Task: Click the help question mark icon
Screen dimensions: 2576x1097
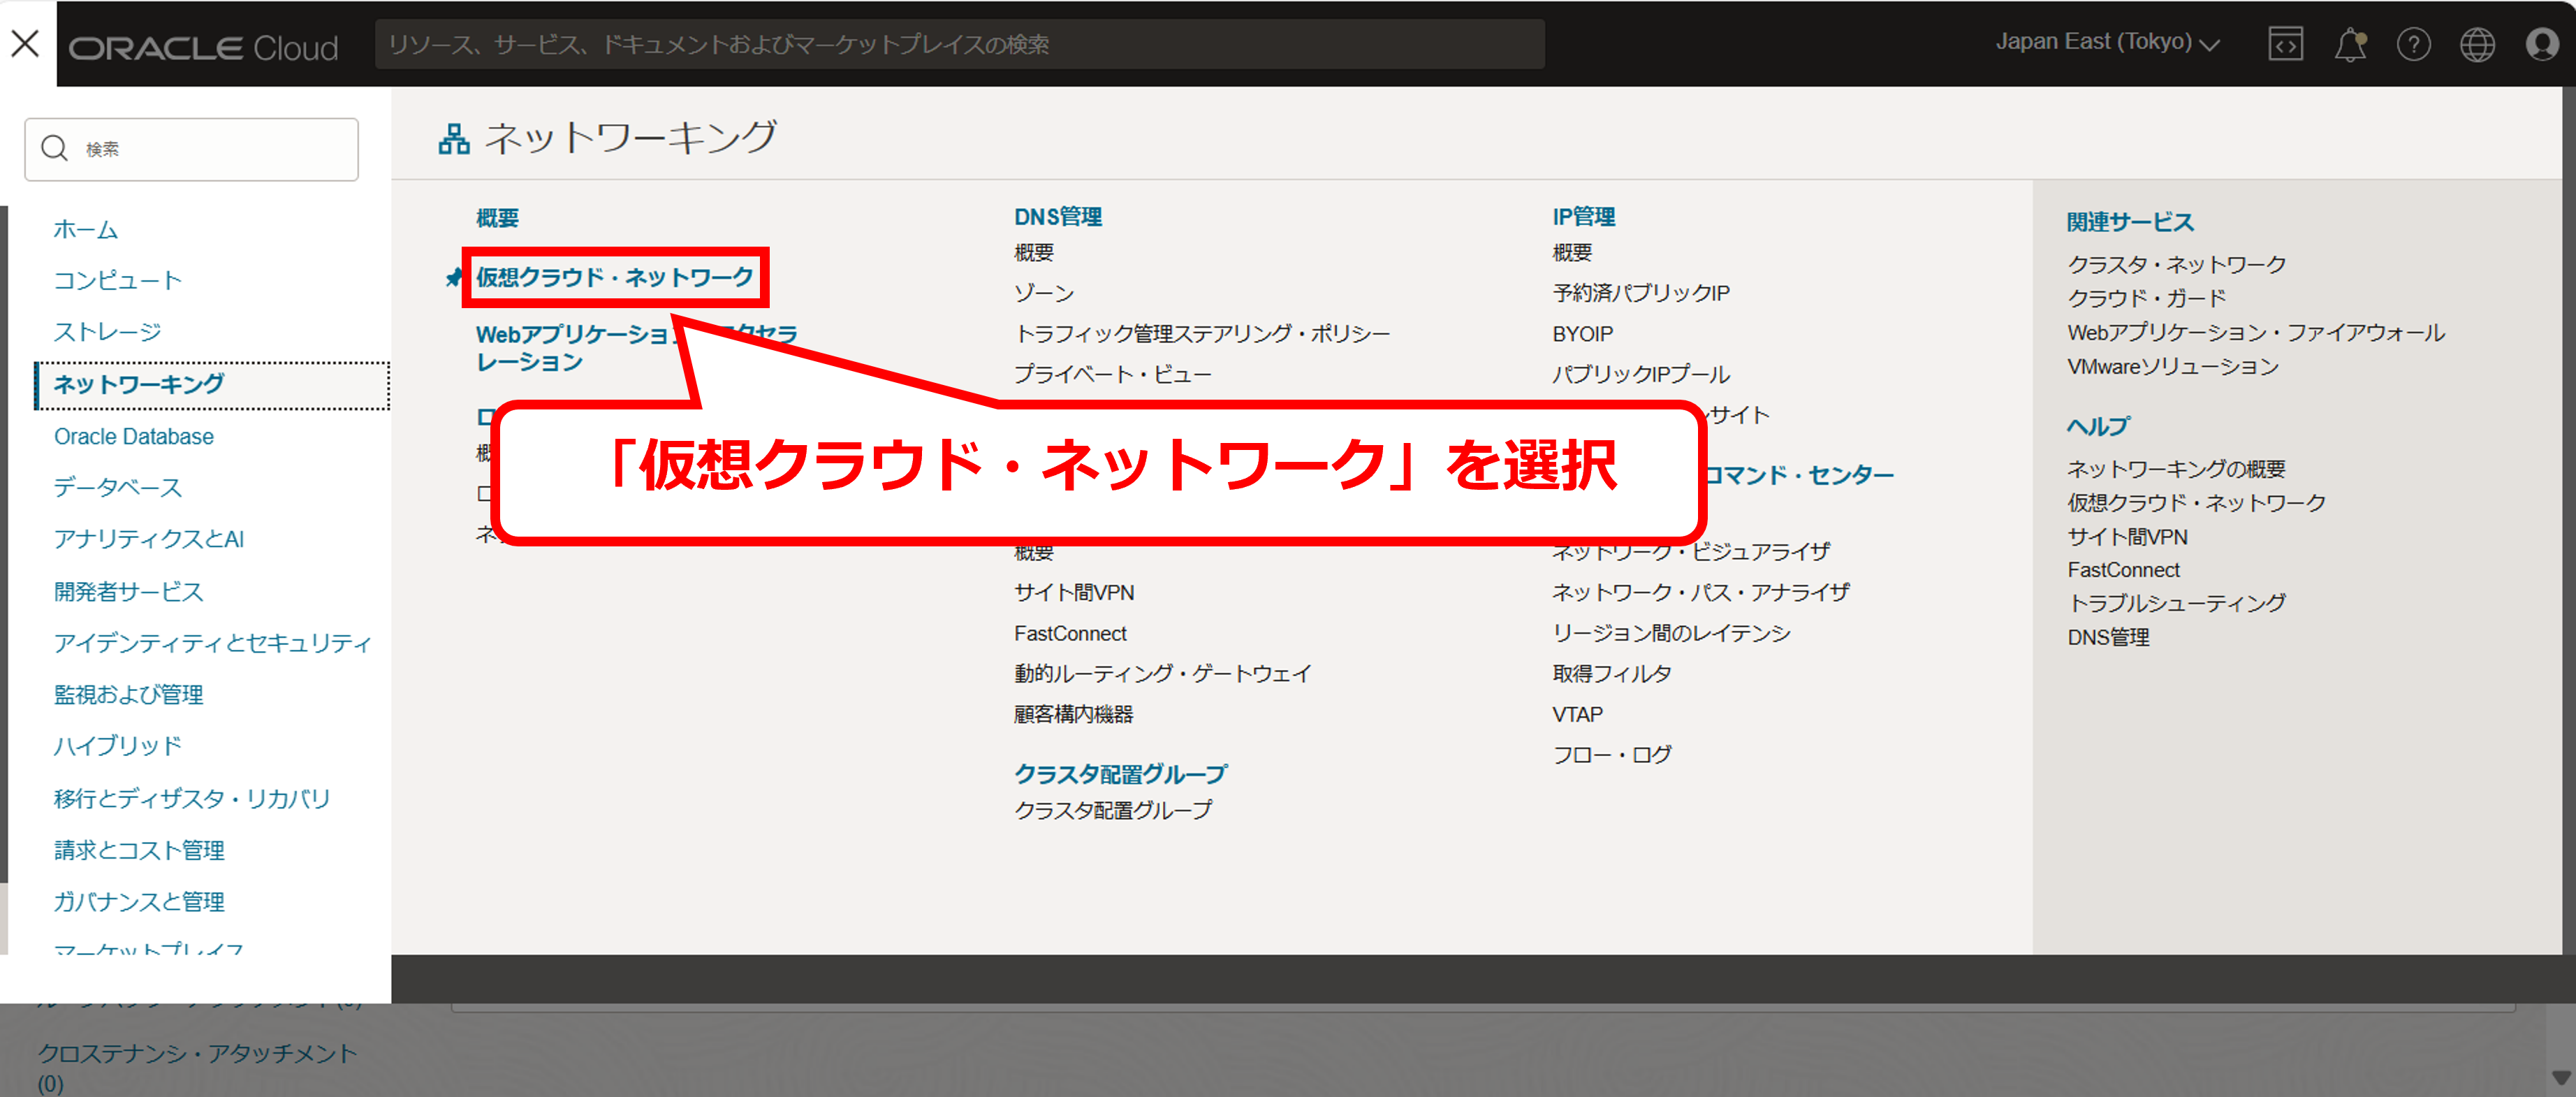Action: [2413, 45]
